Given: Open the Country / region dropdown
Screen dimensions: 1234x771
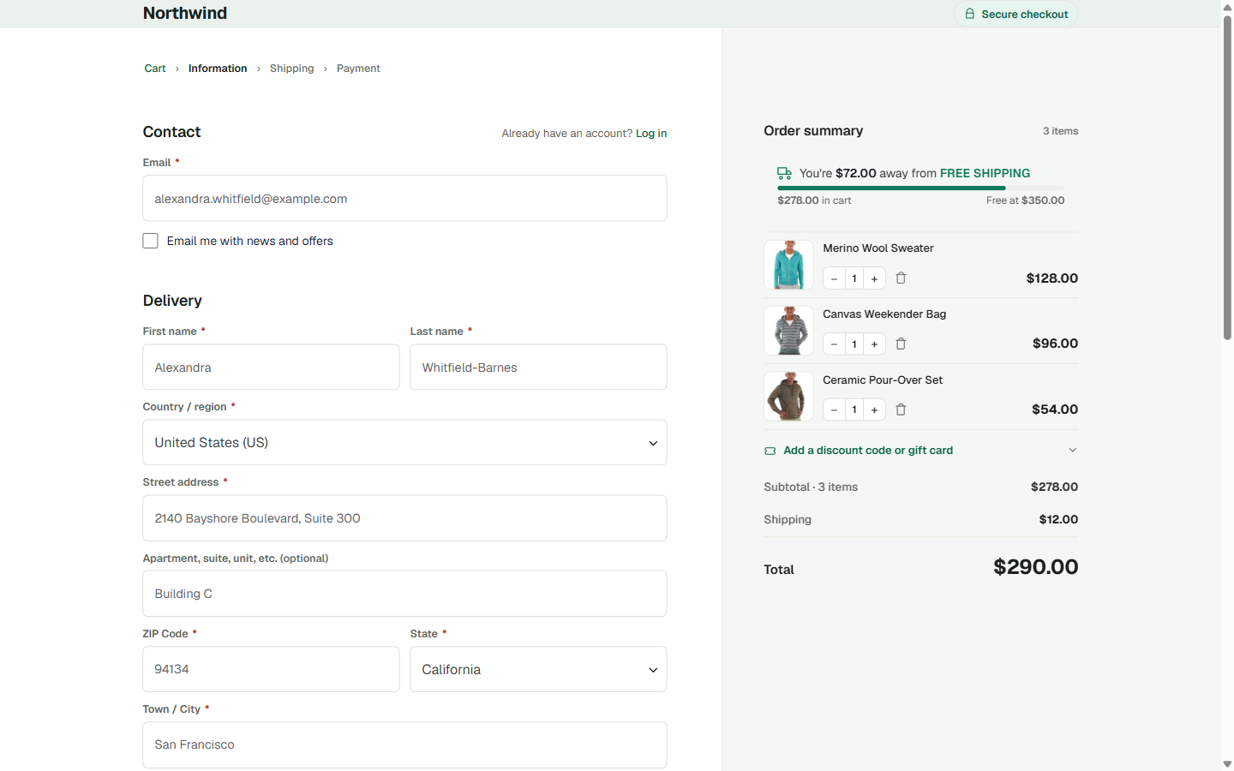Looking at the screenshot, I should [x=404, y=443].
